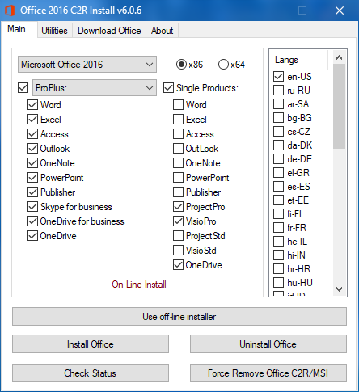
Task: Click the Use off-line installer button
Action: pyautogui.click(x=179, y=317)
